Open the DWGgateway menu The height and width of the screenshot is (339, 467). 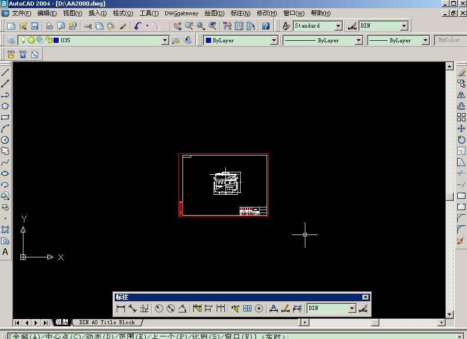(181, 13)
